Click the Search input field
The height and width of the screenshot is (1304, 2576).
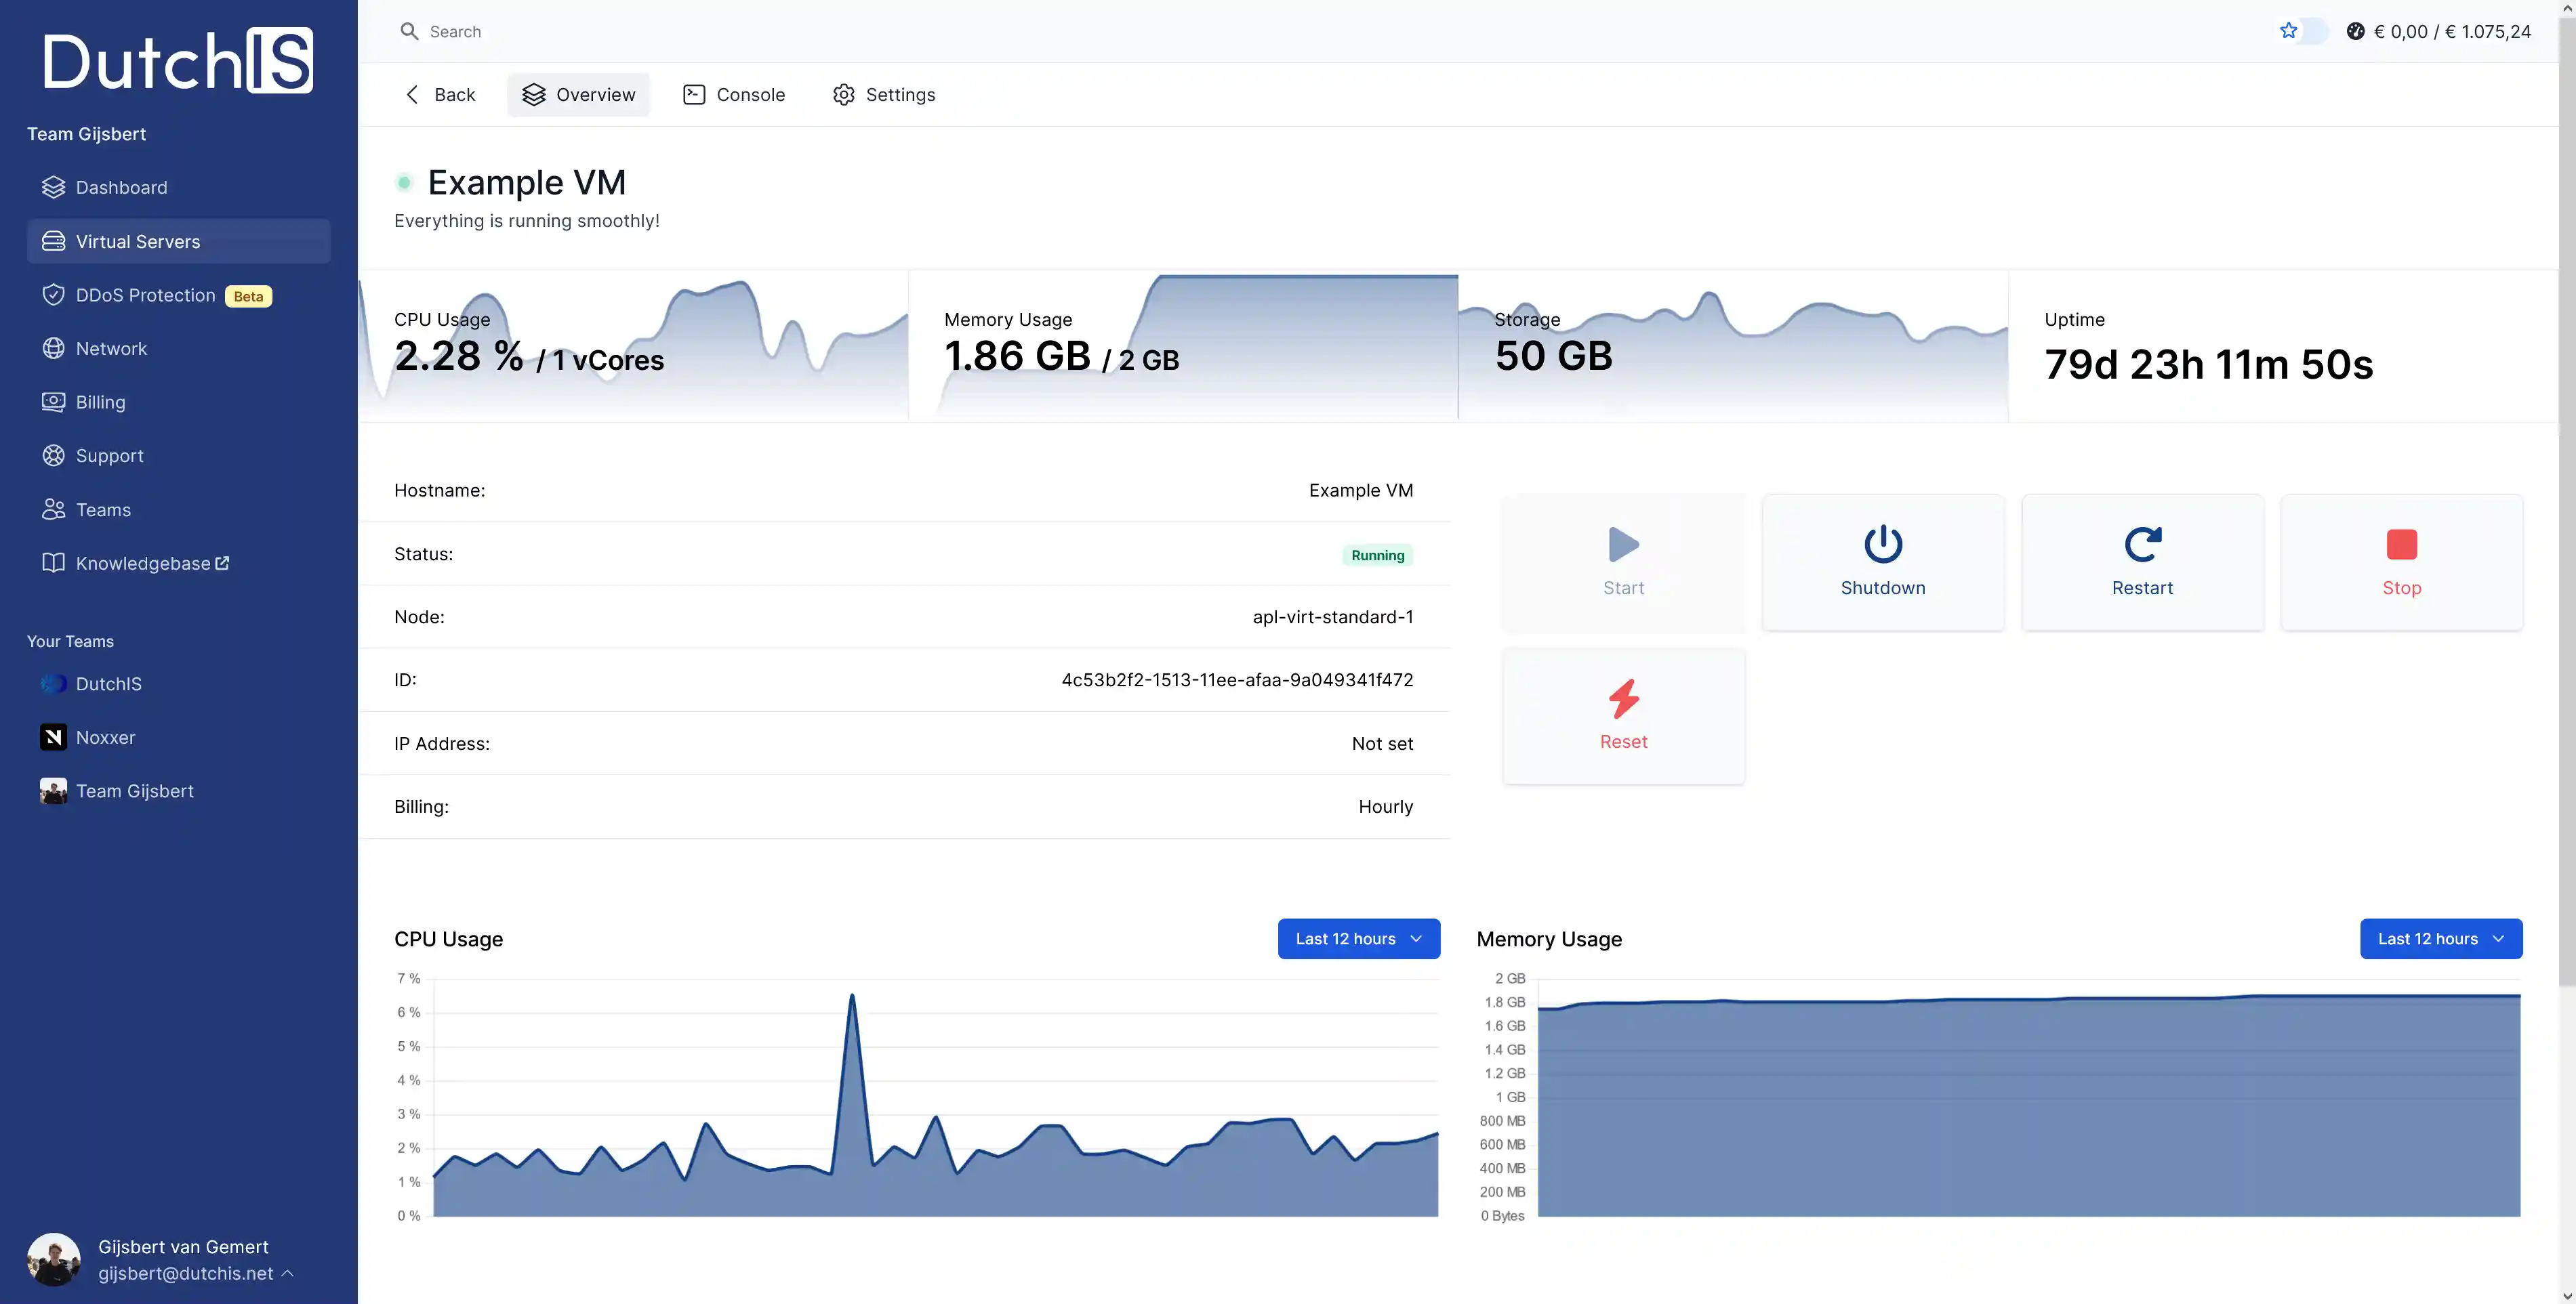pos(1300,31)
